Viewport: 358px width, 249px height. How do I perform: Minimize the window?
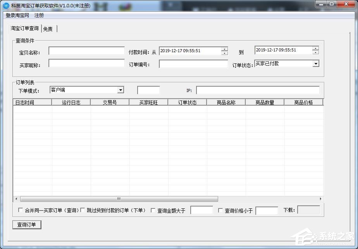tap(322, 4)
